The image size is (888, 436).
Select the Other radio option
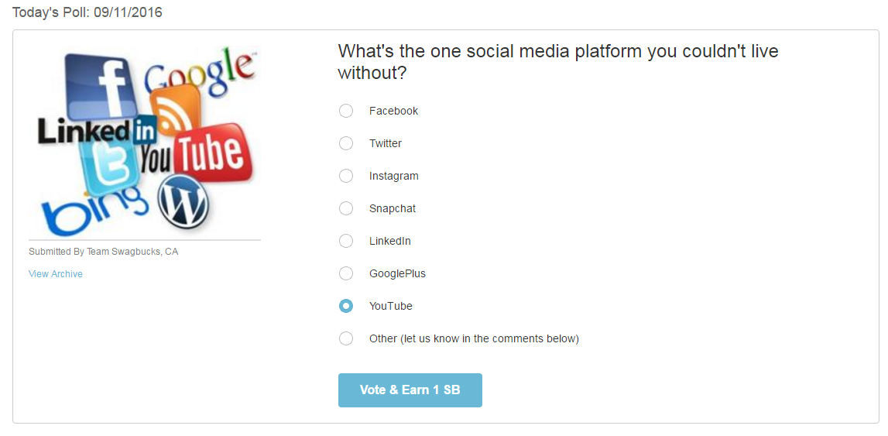[346, 338]
